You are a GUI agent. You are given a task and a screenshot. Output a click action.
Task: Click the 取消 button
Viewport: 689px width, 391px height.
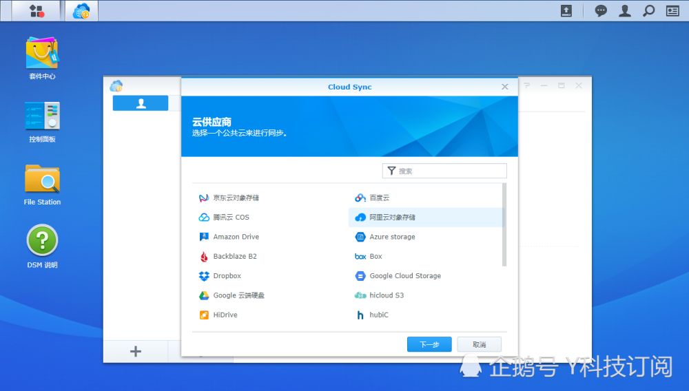coord(480,344)
